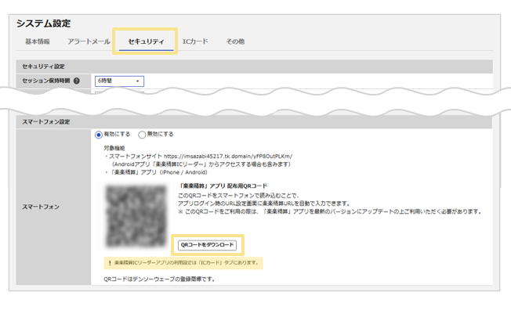Click the QRコードをダウンロード button
The height and width of the screenshot is (310, 511).
(207, 245)
